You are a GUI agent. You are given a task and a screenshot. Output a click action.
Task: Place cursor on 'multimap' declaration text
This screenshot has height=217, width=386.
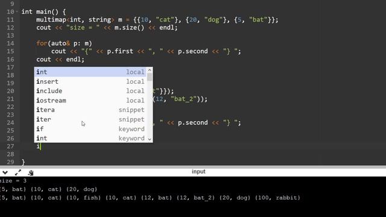coord(51,20)
